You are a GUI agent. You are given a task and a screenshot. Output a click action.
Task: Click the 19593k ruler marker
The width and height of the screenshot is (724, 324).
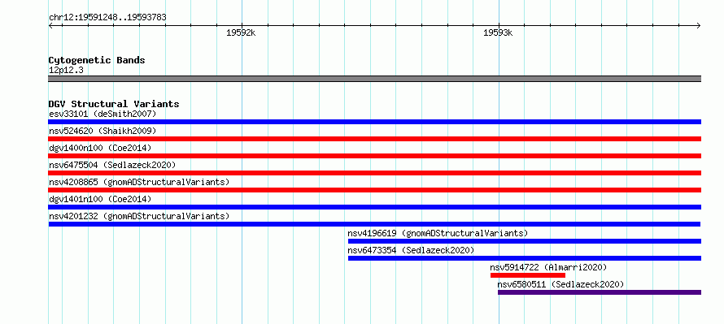[x=498, y=32]
